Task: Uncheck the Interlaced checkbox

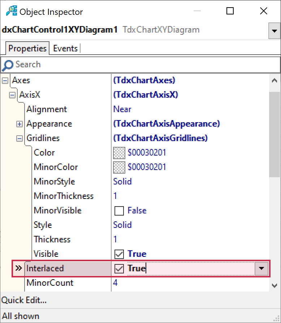Action: tap(119, 268)
